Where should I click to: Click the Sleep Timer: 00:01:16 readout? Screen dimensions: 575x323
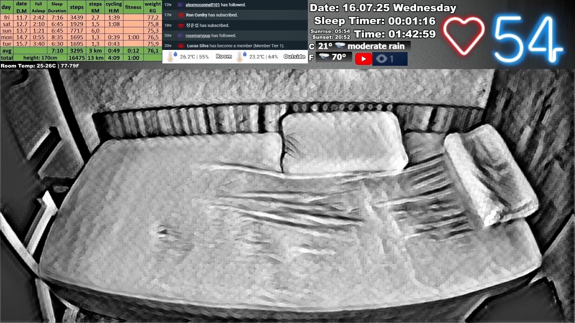pyautogui.click(x=375, y=21)
